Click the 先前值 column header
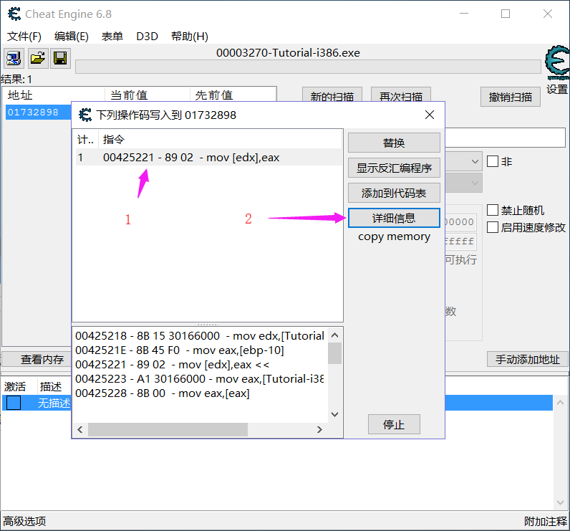The image size is (570, 531). pos(233,95)
